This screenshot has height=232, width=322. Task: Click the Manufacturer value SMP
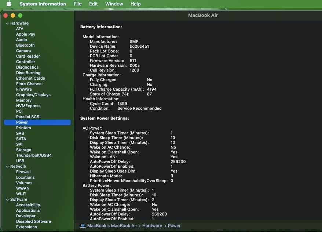click(x=134, y=42)
